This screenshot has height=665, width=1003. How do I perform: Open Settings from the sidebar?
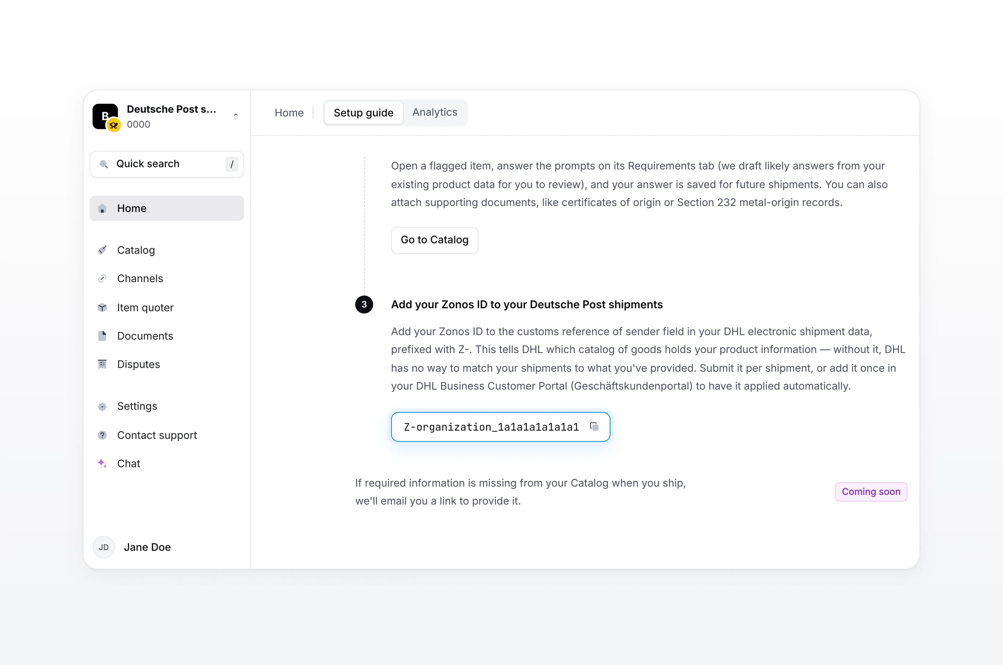167,406
